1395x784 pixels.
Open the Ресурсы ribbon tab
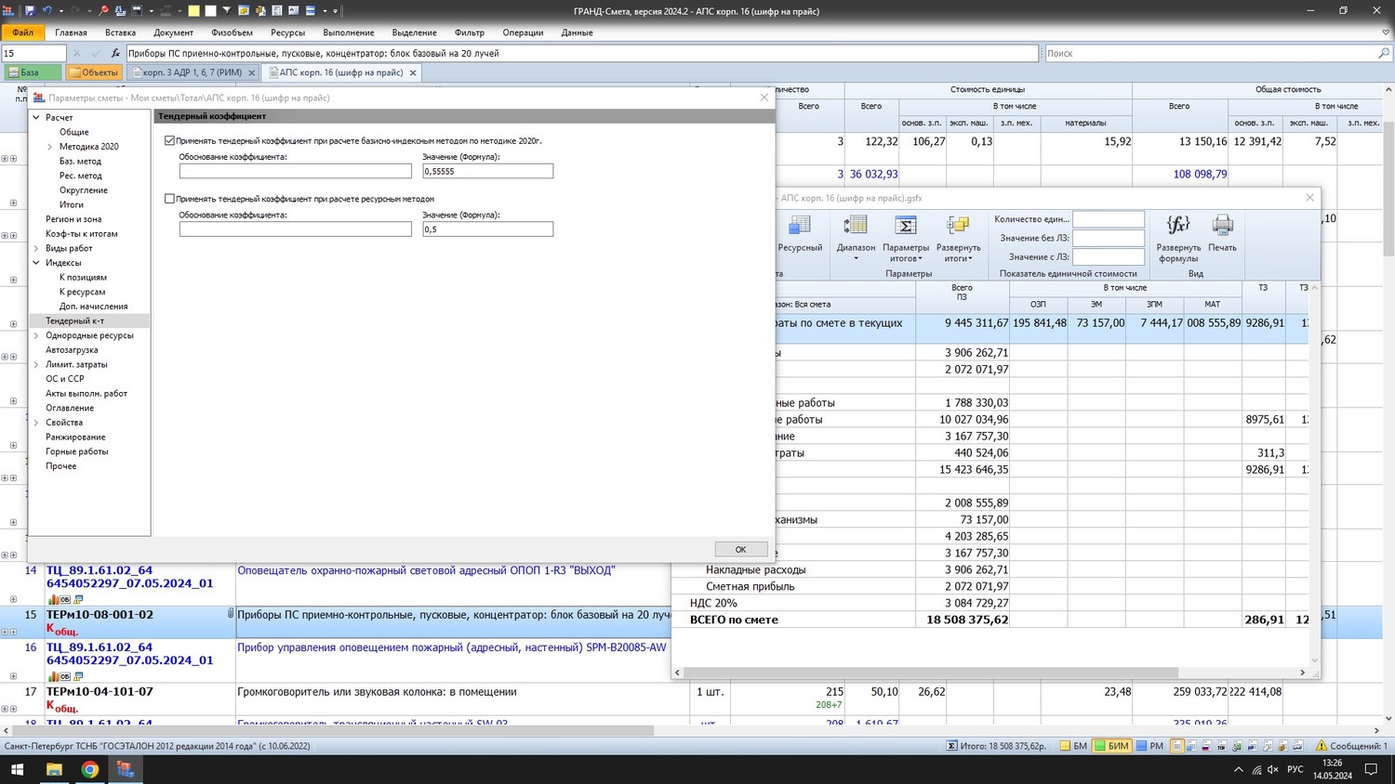click(x=287, y=33)
